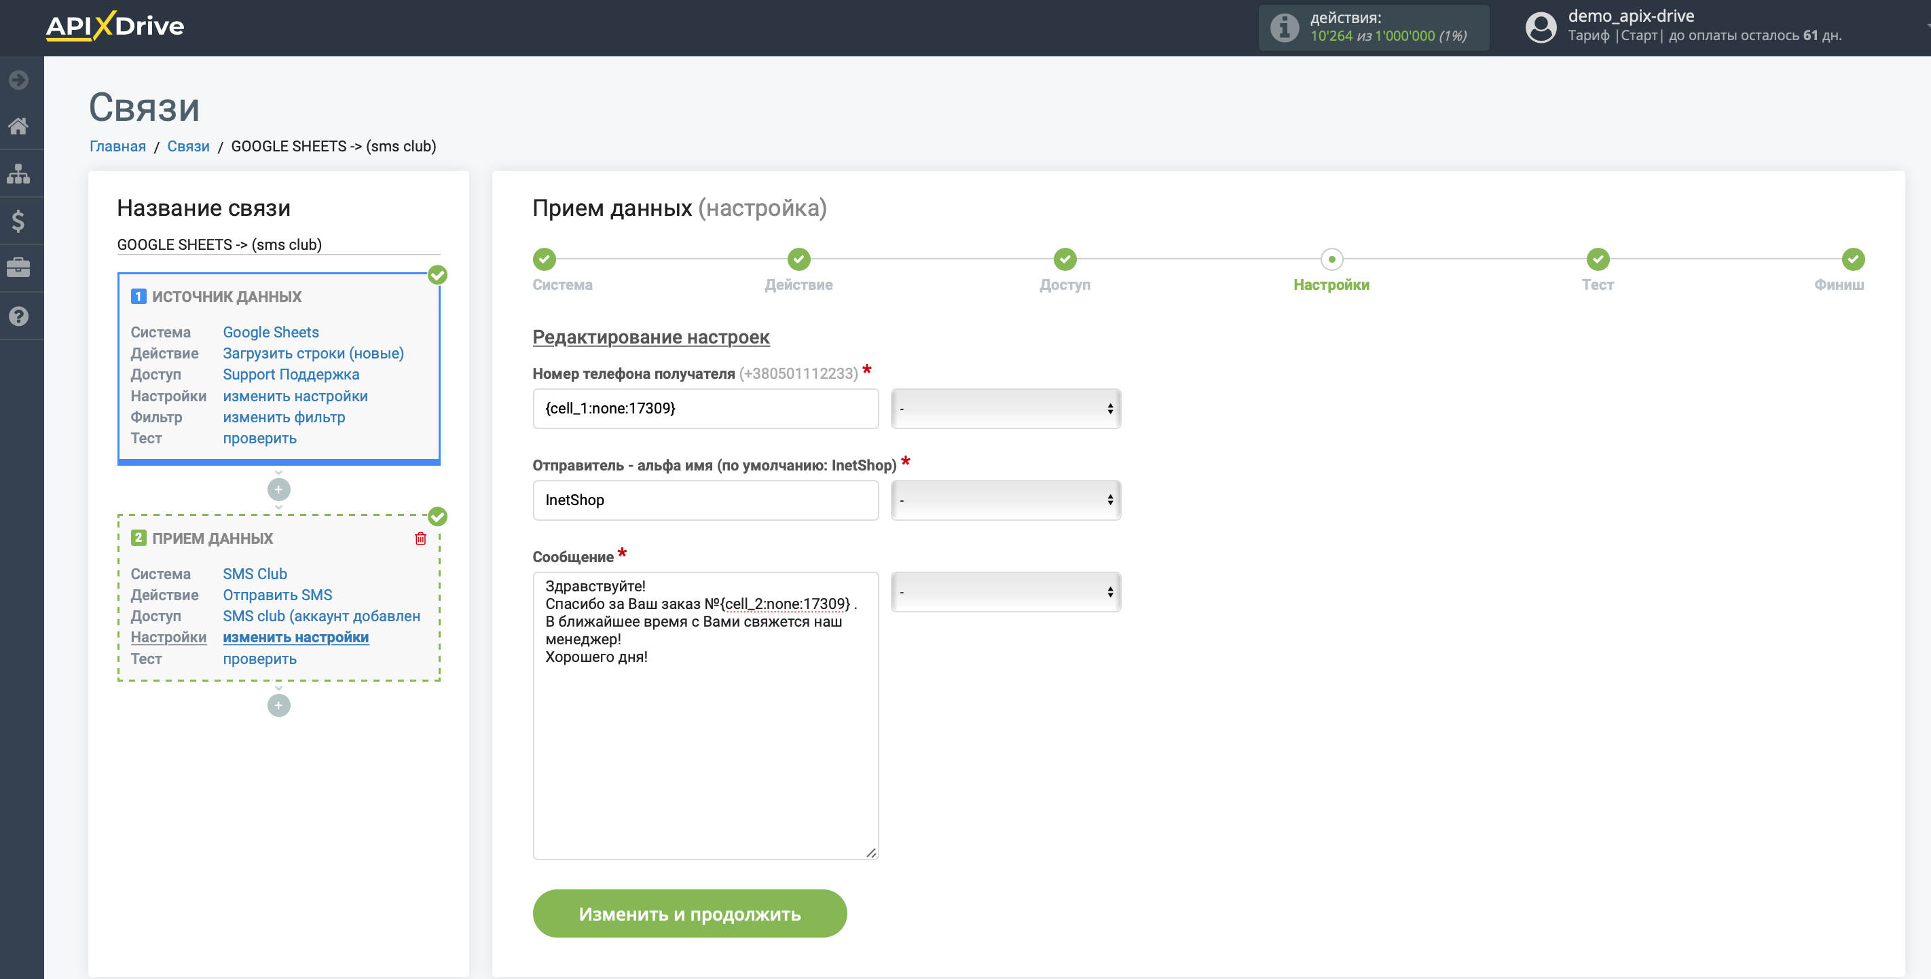Open Главная breadcrumb link
This screenshot has height=979, width=1931.
[117, 146]
